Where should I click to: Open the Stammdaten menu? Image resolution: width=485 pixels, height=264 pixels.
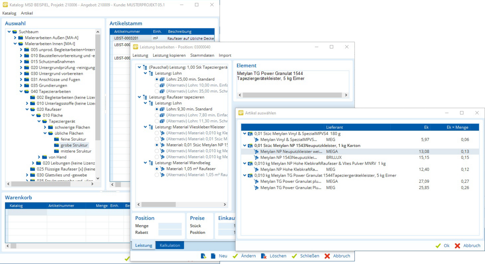click(x=202, y=55)
